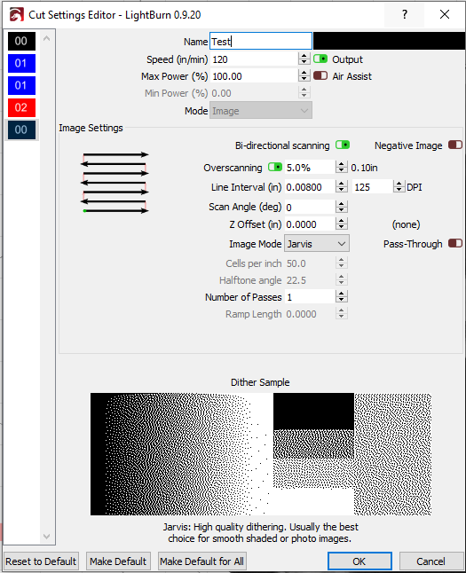Confirm settings with OK button
Screen dimensions: 466x573
pyautogui.click(x=359, y=561)
